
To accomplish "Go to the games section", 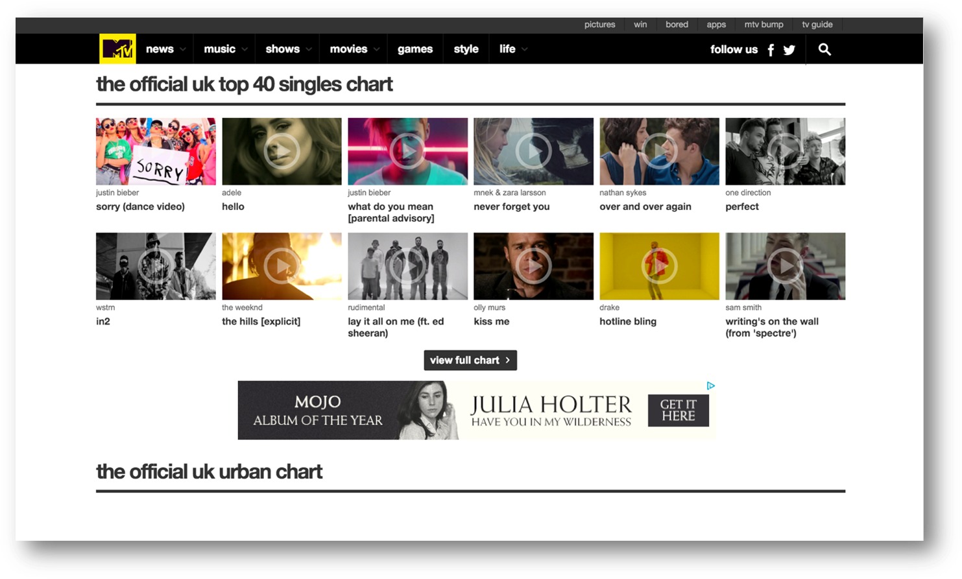I will click(415, 49).
